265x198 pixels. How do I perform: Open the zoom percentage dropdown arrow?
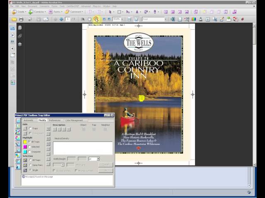(x=122, y=19)
